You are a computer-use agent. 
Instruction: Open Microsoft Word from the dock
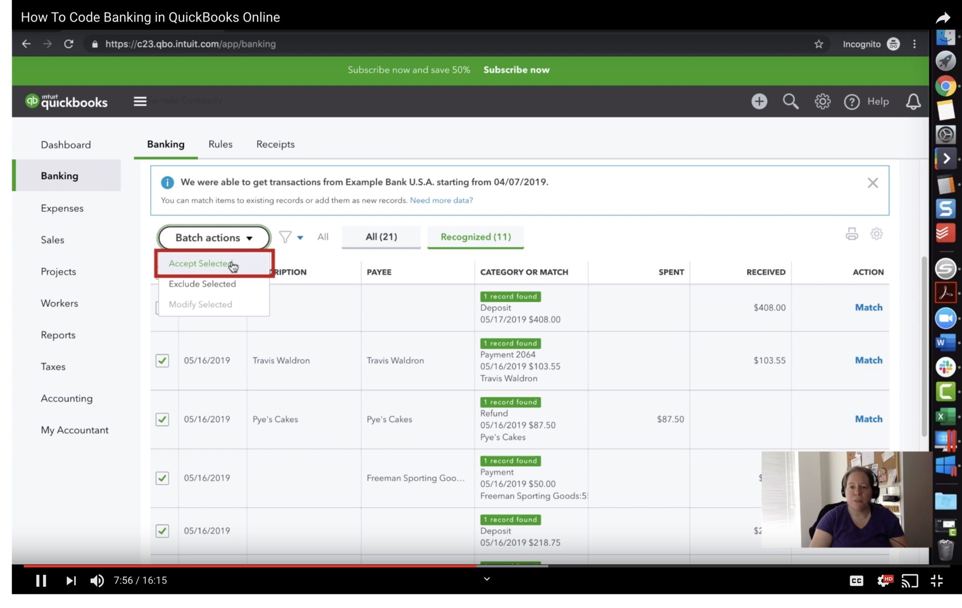(x=946, y=343)
